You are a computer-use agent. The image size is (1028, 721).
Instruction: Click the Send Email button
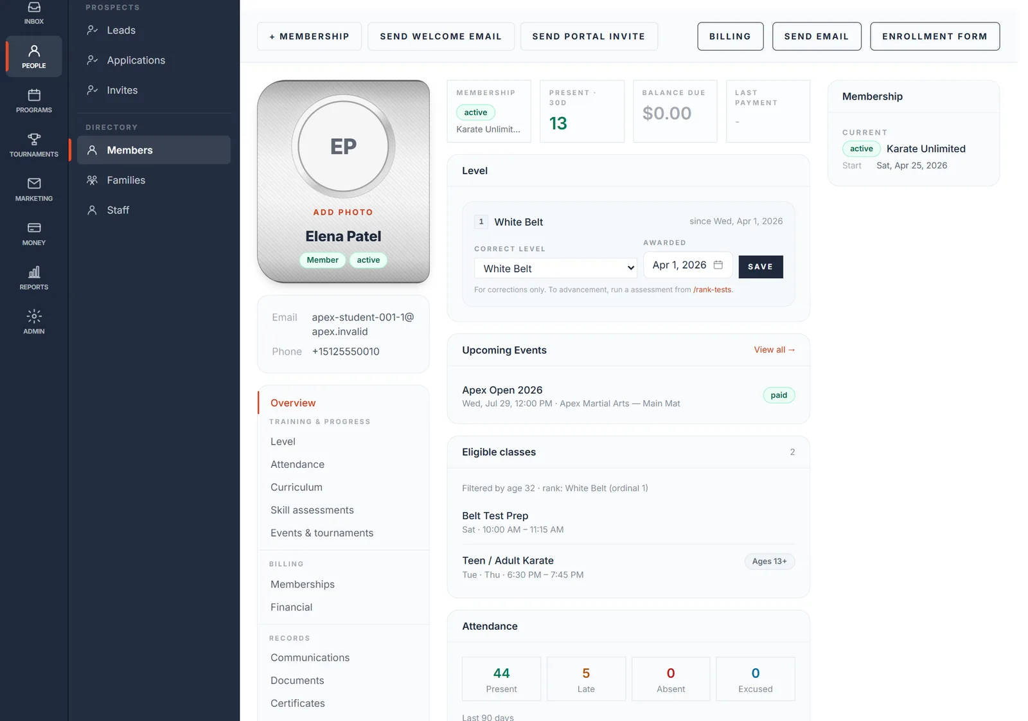point(817,36)
